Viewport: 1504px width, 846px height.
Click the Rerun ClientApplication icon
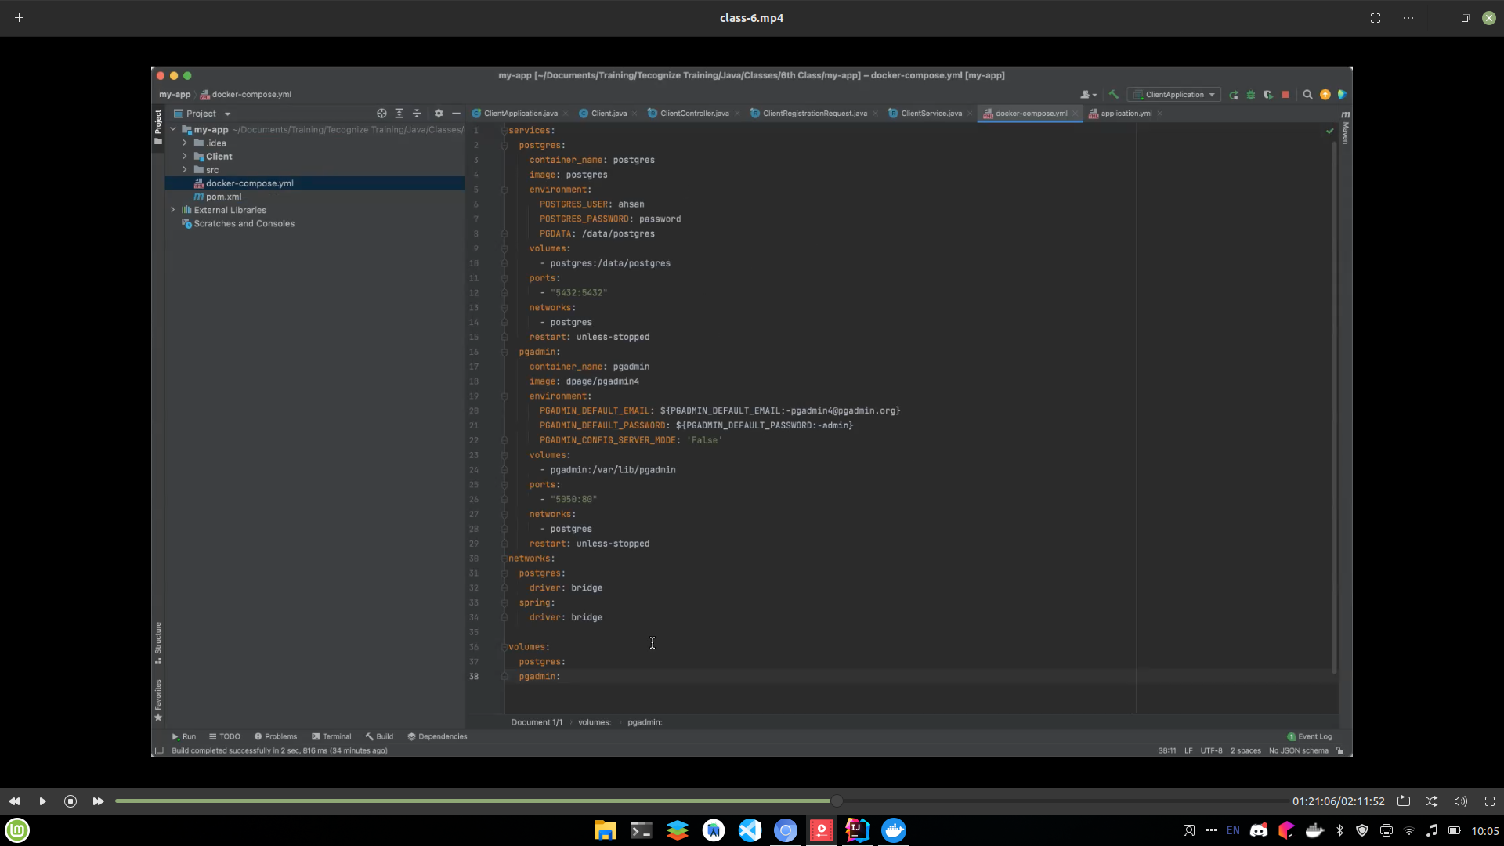click(x=1234, y=95)
